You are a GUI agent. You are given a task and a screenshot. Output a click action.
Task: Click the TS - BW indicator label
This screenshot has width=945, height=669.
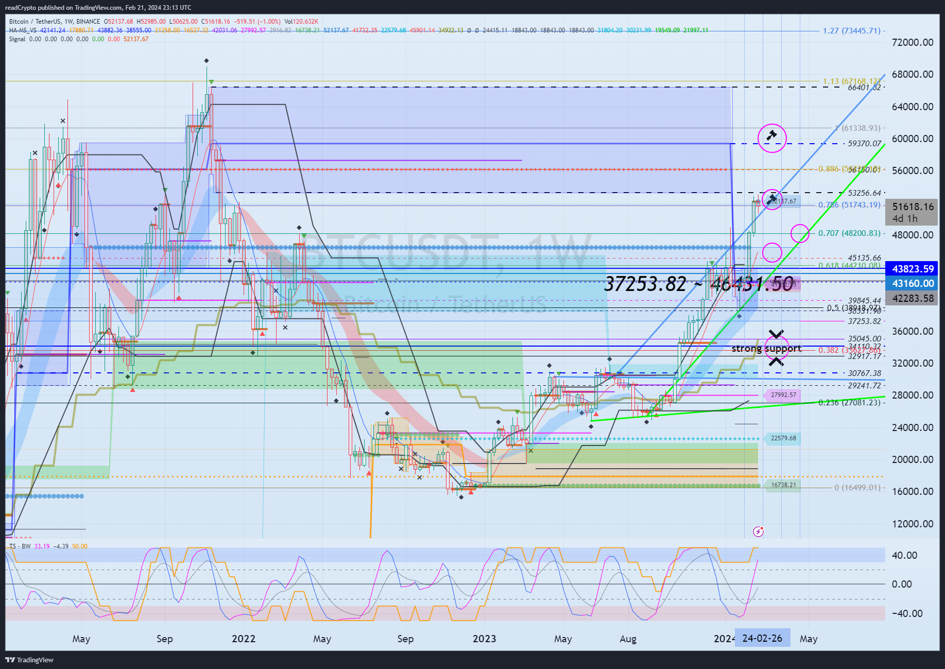pyautogui.click(x=20, y=546)
